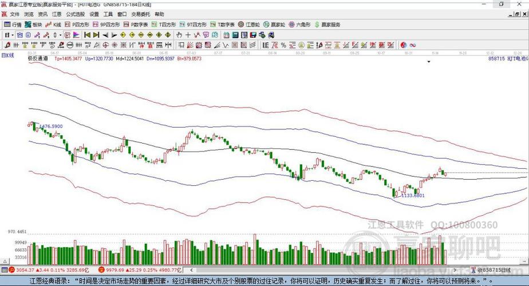Click the 板块 toolbar button
The width and height of the screenshot is (529, 286).
pos(33,25)
